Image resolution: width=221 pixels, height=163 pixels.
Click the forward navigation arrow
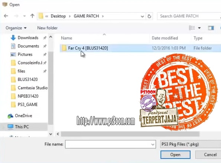pyautogui.click(x=16, y=16)
